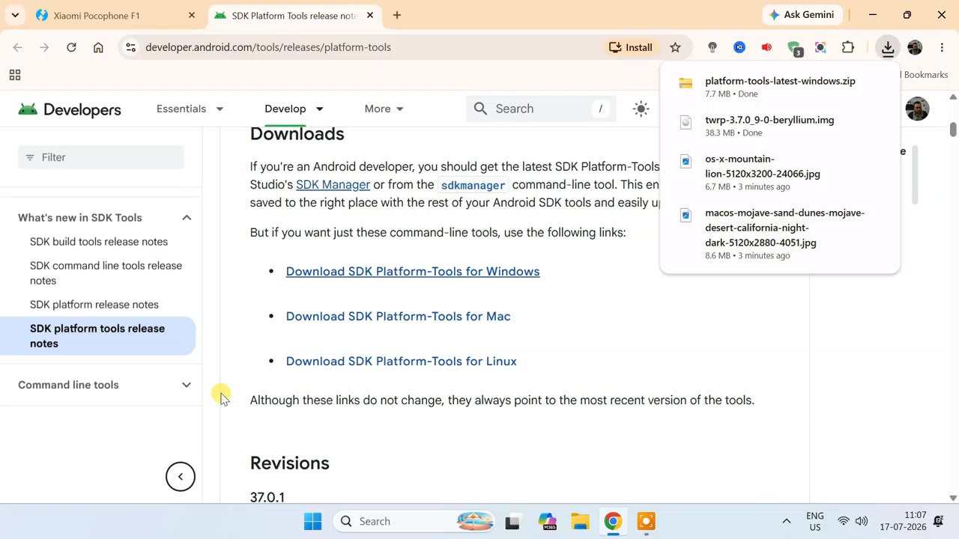Open macos-mojave-sand-dunes jpg download entry
Image resolution: width=959 pixels, height=539 pixels.
(x=779, y=234)
